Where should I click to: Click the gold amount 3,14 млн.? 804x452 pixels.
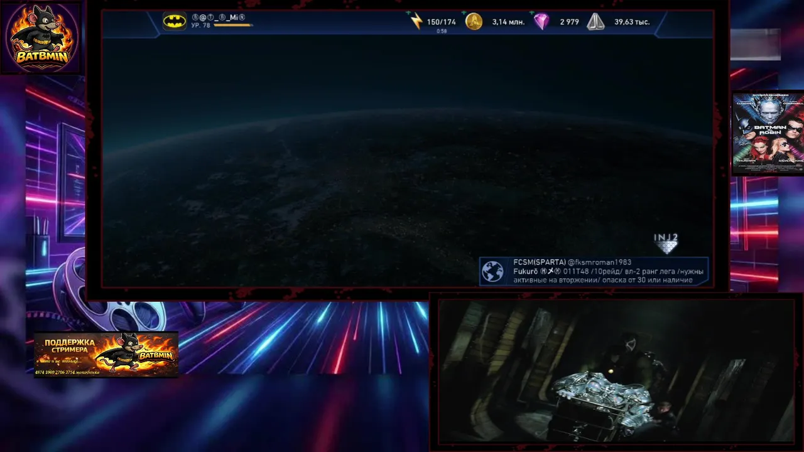[x=508, y=22]
